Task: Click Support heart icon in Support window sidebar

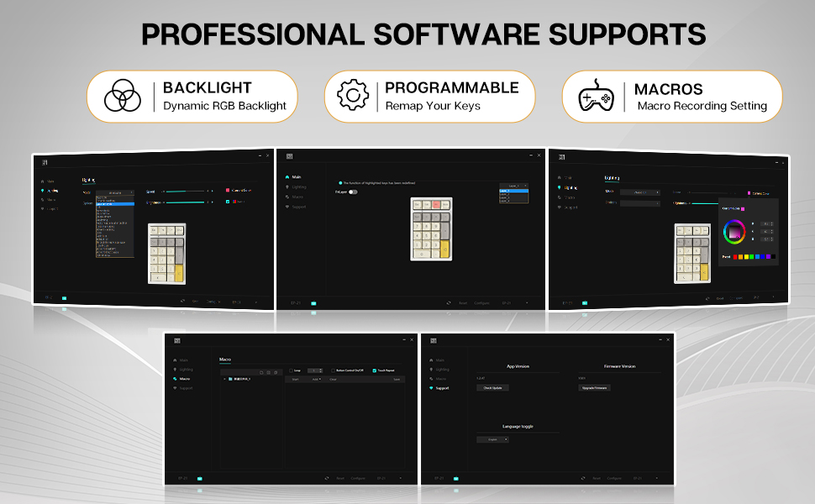Action: [x=431, y=388]
